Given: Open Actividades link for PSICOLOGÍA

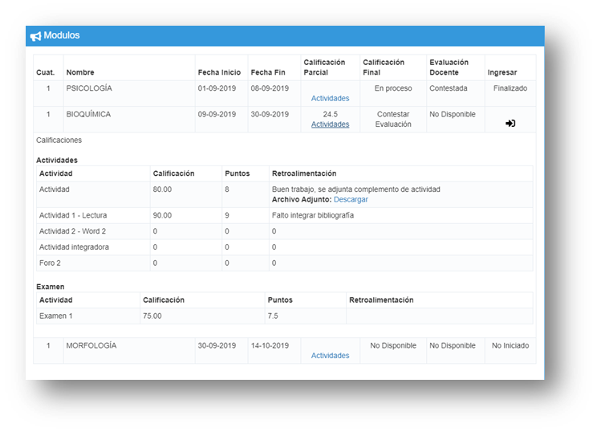Looking at the screenshot, I should click(330, 98).
